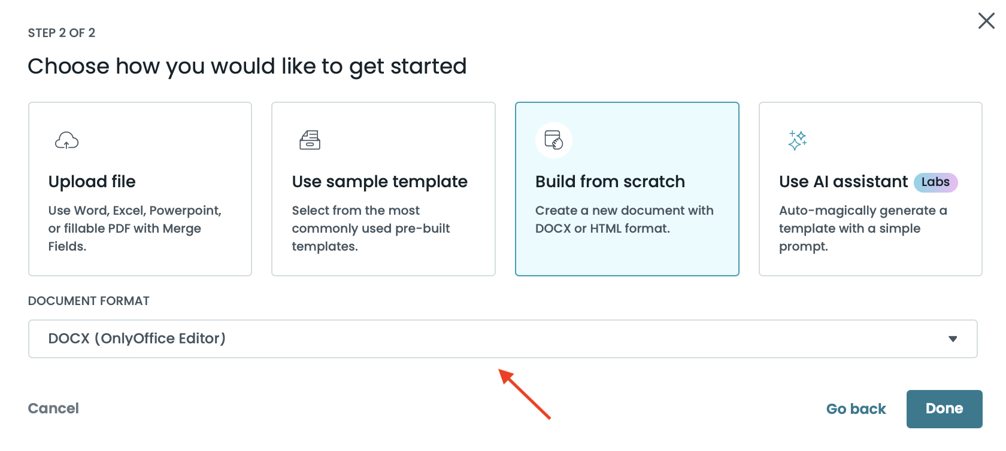
Task: Click the DOCUMENT FORMAT label
Action: coord(89,301)
